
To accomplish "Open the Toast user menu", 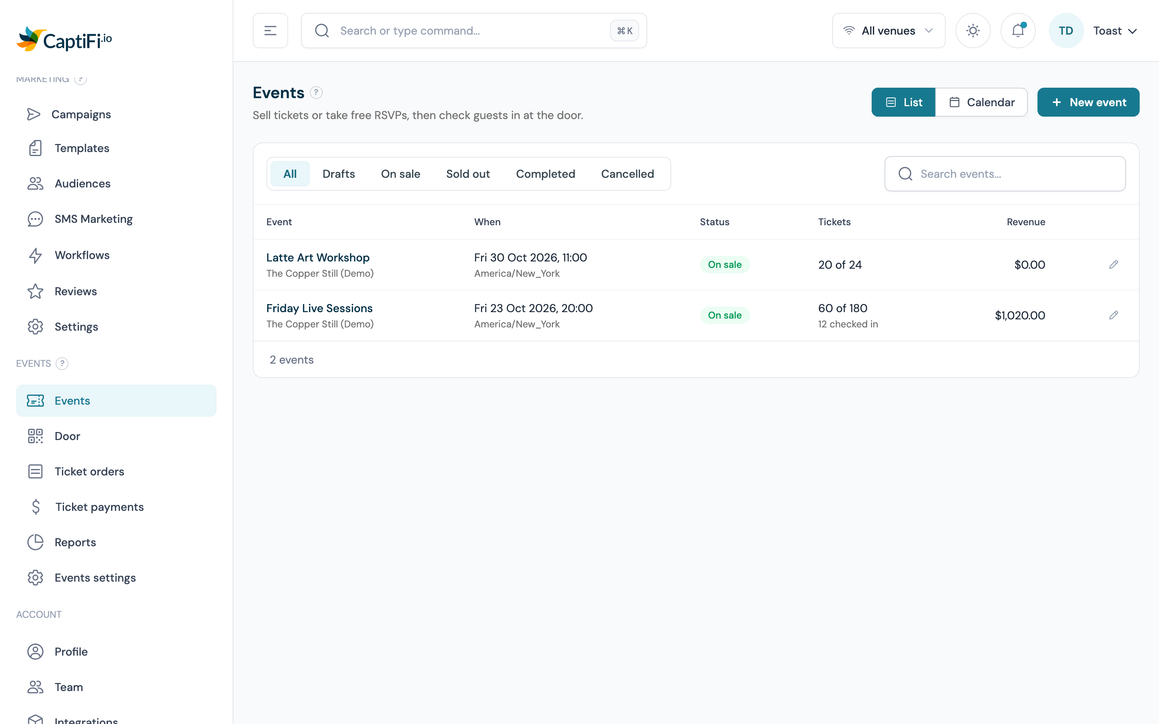I will click(1115, 31).
